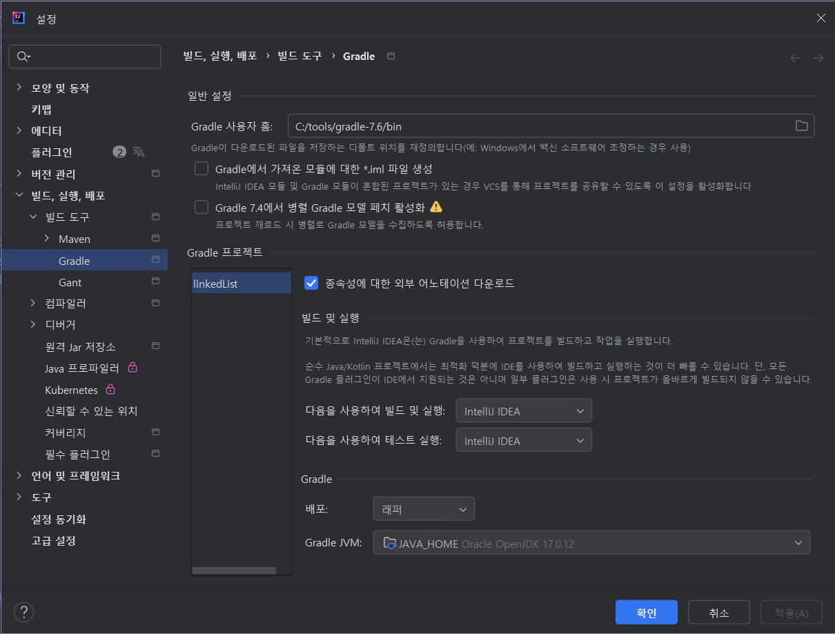
Task: Click the IntelliJ IDEA logo in title bar
Action: (19, 18)
